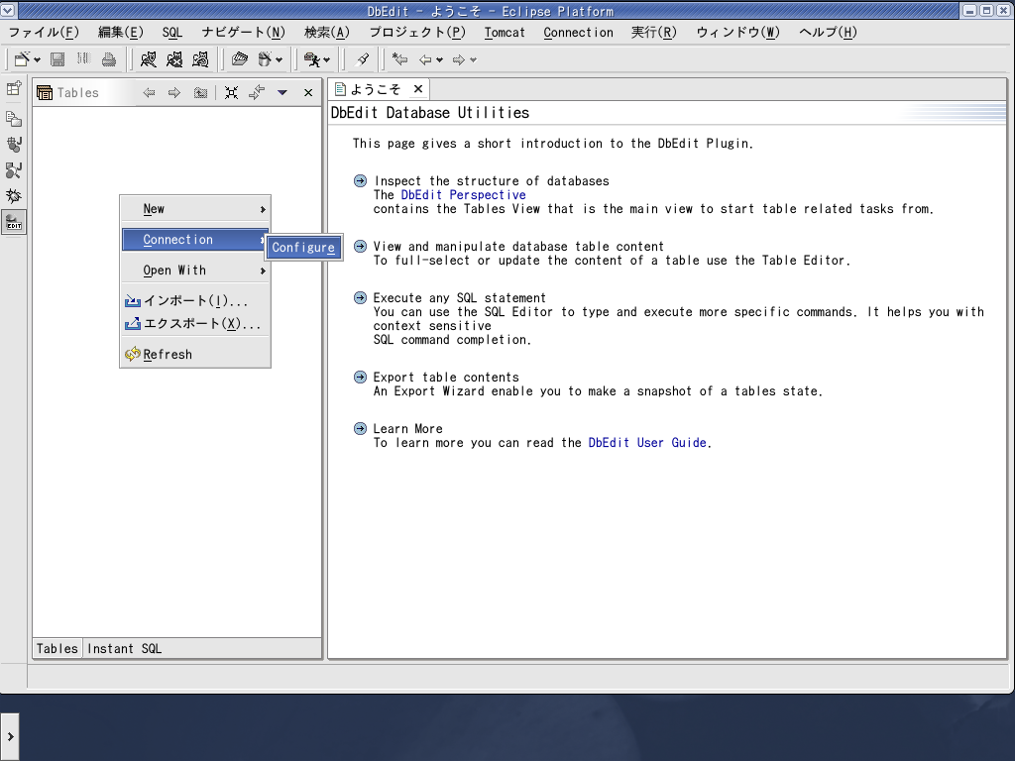Image resolution: width=1015 pixels, height=761 pixels.
Task: Open the Tomcat menu
Action: tap(505, 33)
